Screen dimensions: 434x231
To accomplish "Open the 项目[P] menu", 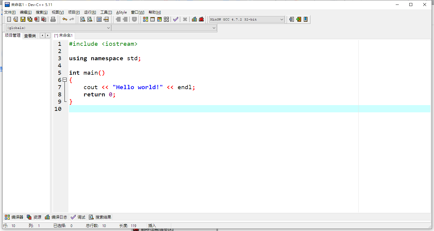I will click(74, 12).
